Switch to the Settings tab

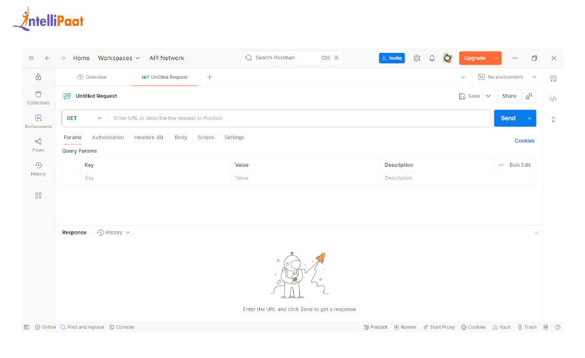click(234, 137)
